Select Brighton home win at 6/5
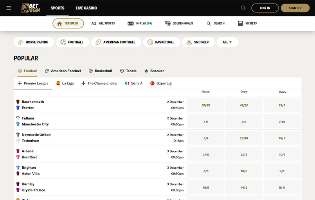The width and height of the screenshot is (315, 200). point(206,171)
